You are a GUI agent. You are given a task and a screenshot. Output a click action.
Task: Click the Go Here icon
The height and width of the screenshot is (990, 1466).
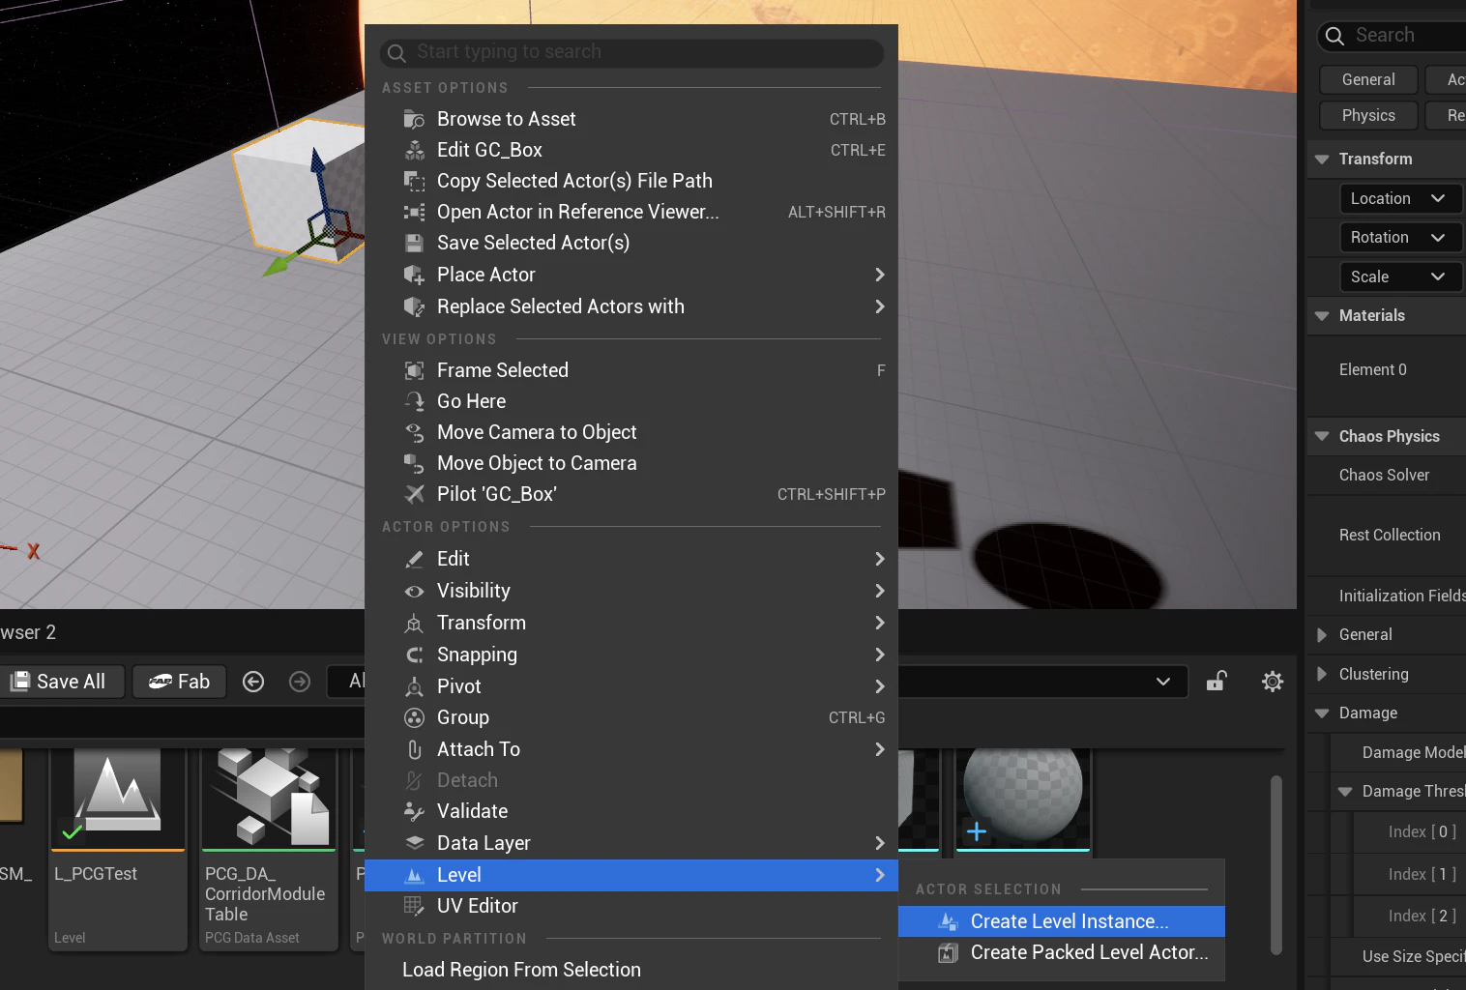point(414,401)
